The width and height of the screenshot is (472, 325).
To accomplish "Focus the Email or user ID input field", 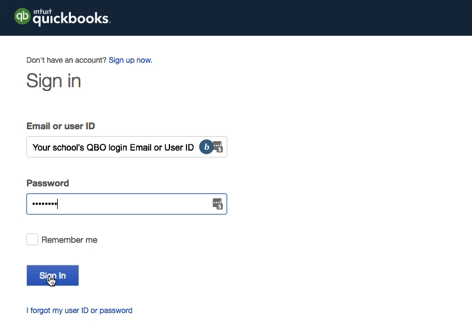I will (127, 147).
